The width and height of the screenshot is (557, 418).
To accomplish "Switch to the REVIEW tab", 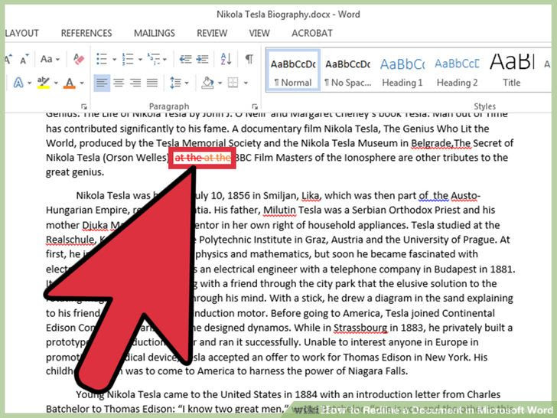I will coord(212,33).
